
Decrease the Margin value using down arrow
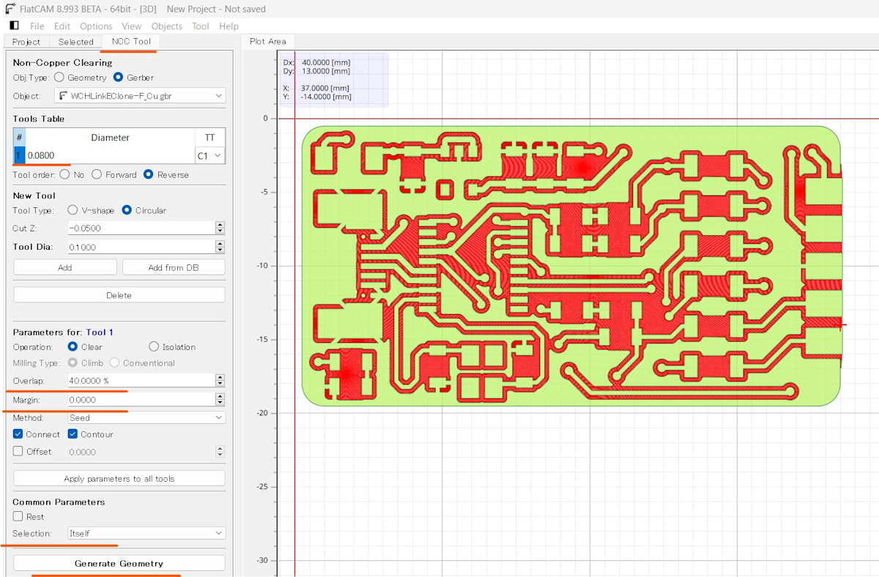pos(220,403)
